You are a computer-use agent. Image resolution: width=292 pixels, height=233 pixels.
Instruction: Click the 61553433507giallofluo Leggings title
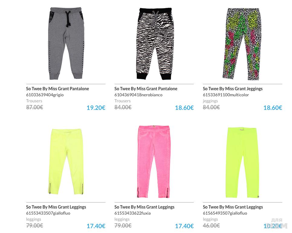point(56,207)
